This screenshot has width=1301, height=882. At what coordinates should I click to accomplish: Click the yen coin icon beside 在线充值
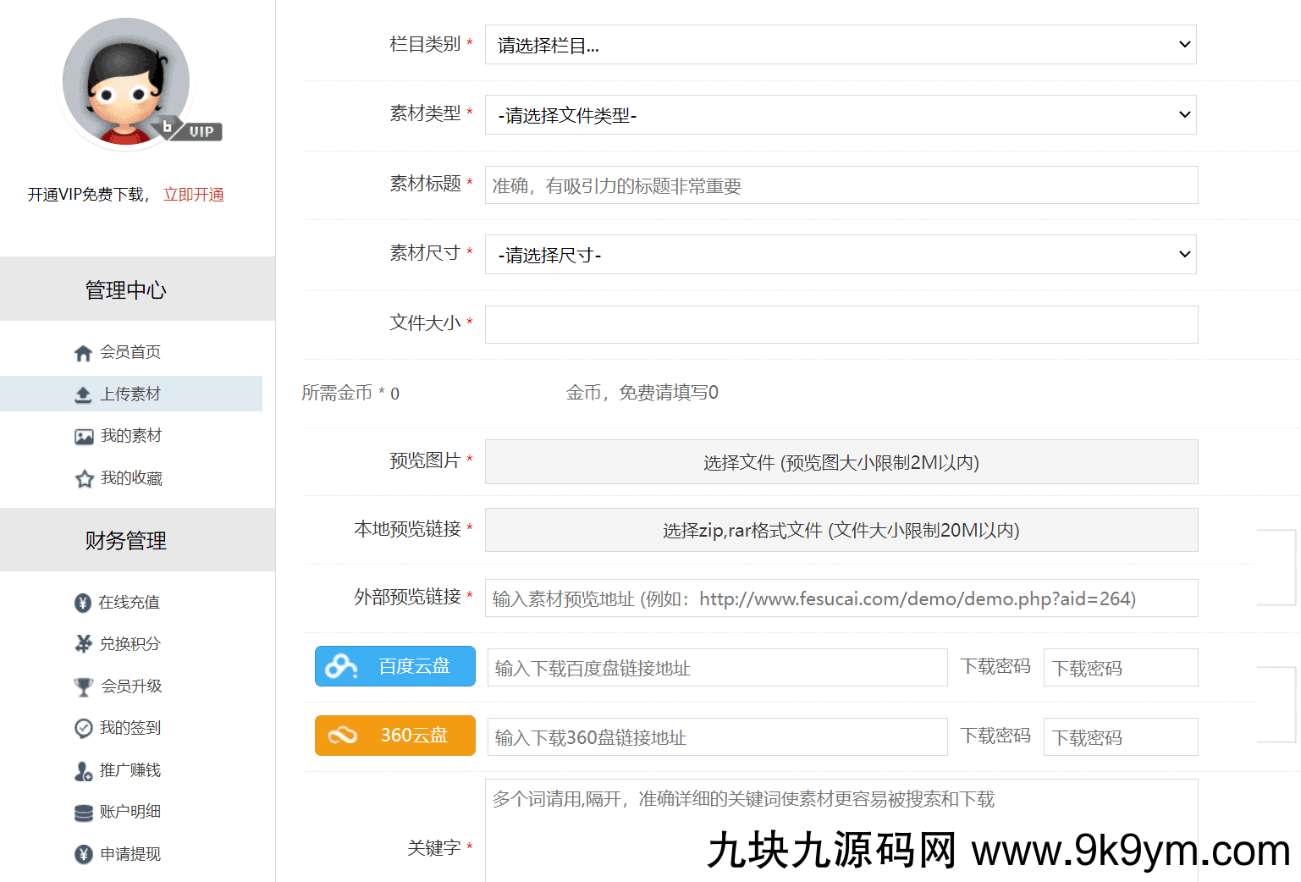tap(82, 603)
